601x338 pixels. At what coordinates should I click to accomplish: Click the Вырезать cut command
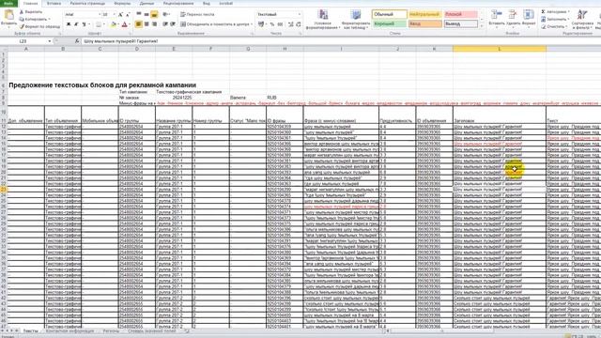pyautogui.click(x=31, y=12)
